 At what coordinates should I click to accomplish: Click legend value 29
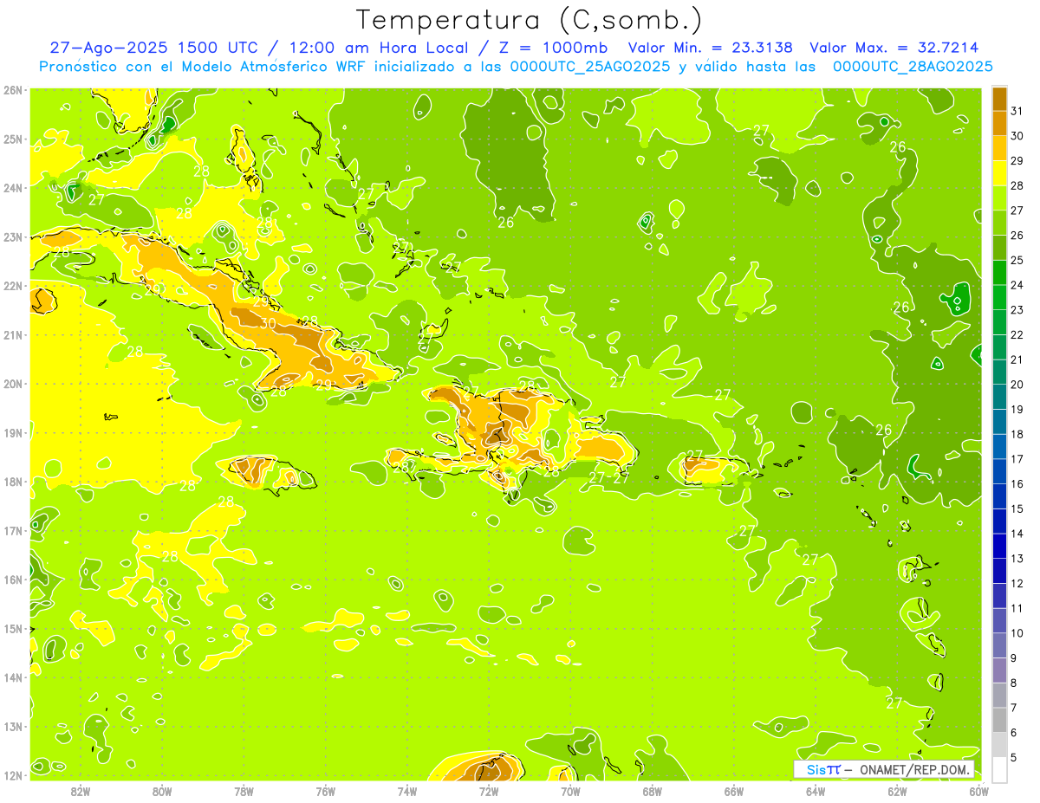pyautogui.click(x=1017, y=160)
